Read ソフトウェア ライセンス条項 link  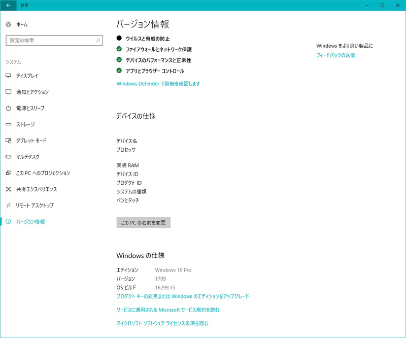pyautogui.click(x=162, y=323)
